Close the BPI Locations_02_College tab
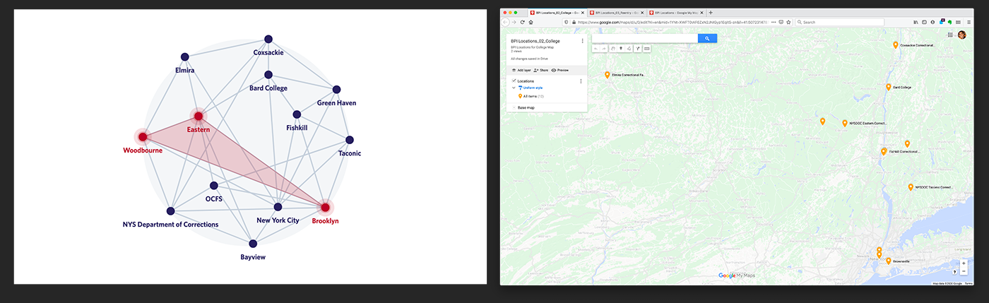This screenshot has height=303, width=989. click(x=583, y=13)
